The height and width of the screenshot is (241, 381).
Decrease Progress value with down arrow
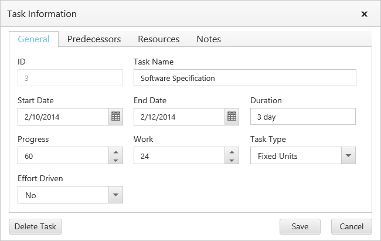coord(115,160)
